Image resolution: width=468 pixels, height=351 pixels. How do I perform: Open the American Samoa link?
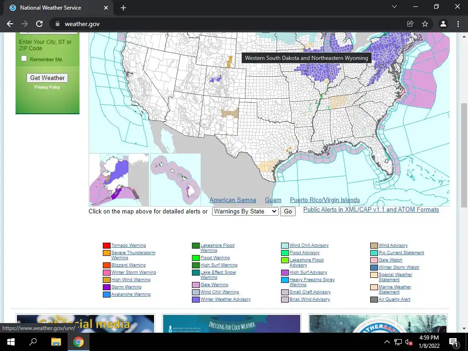(x=233, y=200)
